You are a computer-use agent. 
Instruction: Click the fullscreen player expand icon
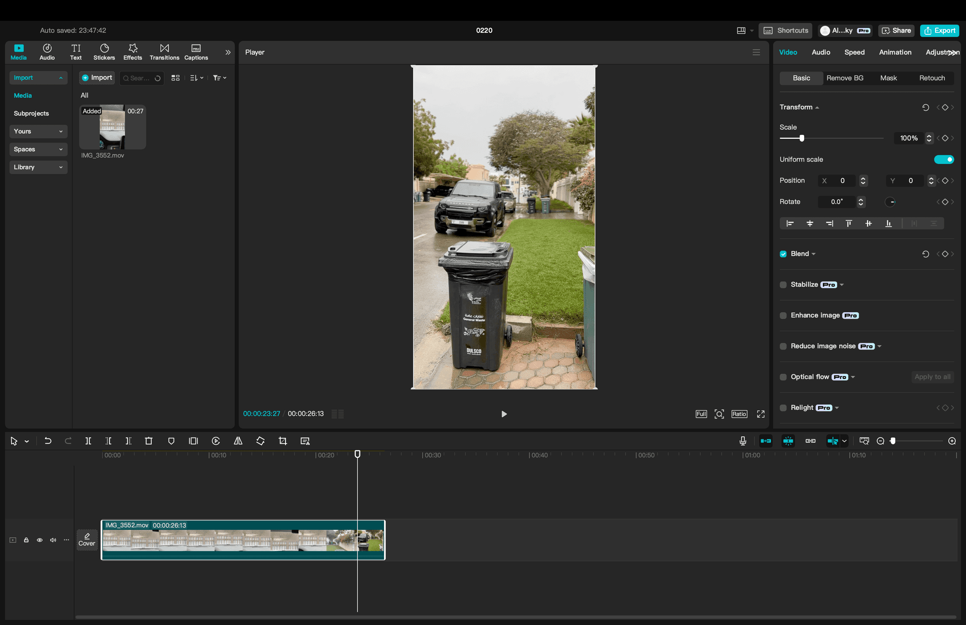click(761, 414)
